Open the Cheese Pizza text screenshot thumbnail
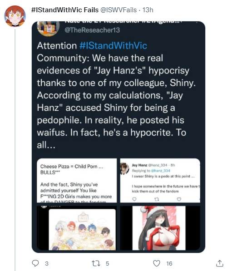 click(77, 180)
